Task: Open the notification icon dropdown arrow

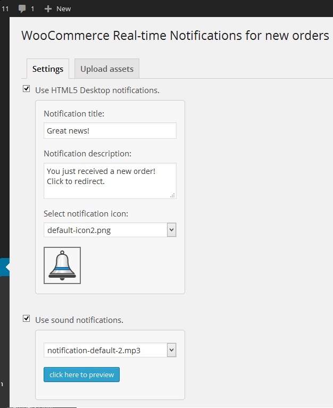Action: (171, 230)
